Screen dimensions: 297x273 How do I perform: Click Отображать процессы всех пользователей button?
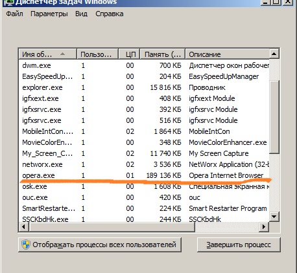100,245
